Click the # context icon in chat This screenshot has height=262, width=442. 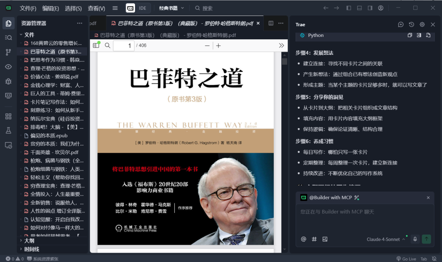coord(314,239)
